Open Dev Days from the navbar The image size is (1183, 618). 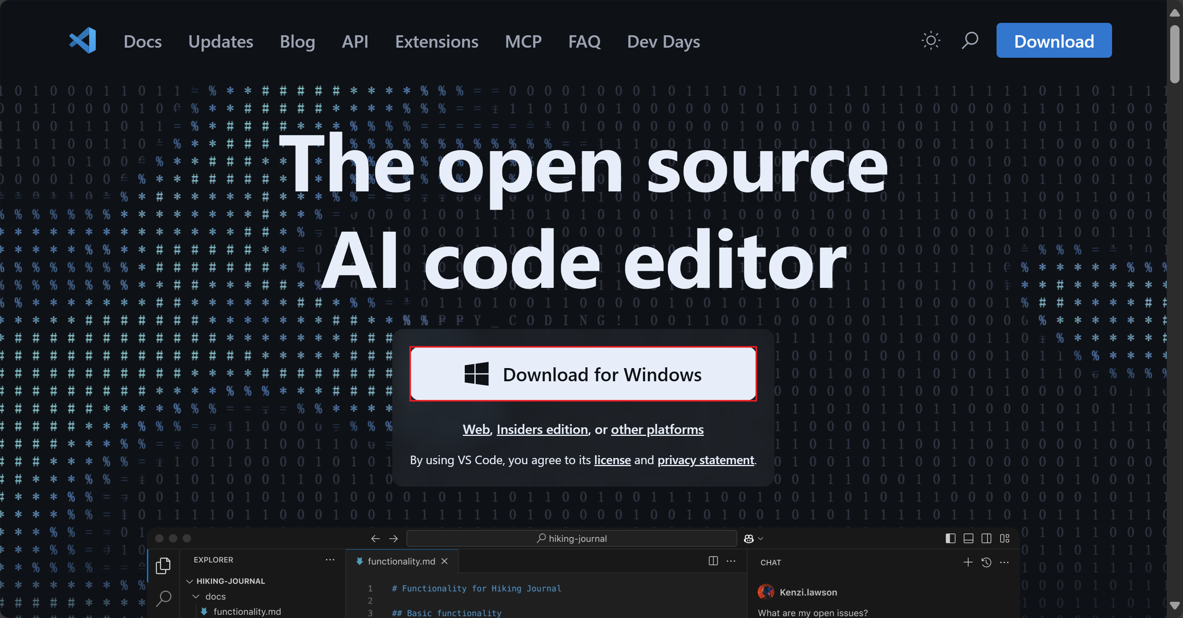tap(663, 41)
